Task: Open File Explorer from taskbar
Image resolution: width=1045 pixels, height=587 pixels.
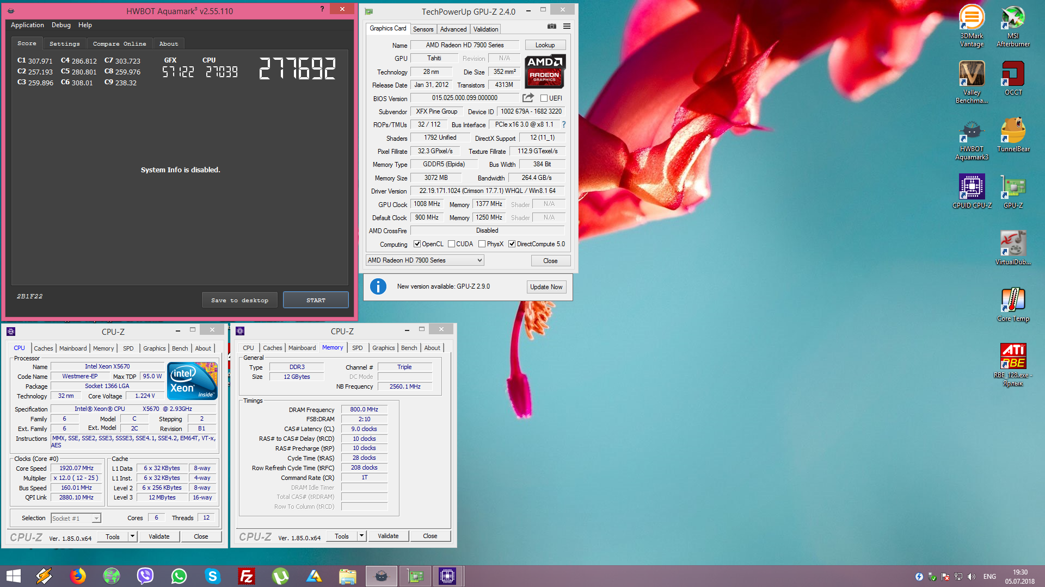Action: click(x=347, y=576)
